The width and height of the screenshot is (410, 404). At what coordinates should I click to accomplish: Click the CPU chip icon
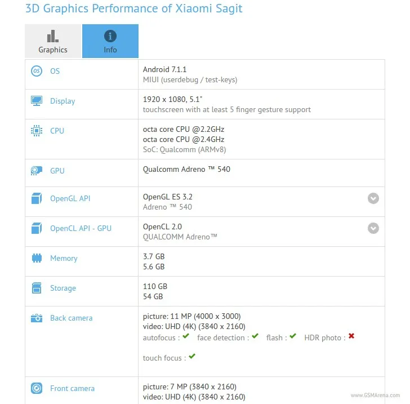37,131
